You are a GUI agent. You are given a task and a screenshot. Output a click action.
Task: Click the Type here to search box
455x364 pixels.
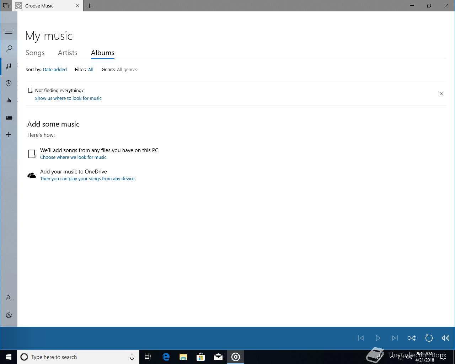[78, 357]
